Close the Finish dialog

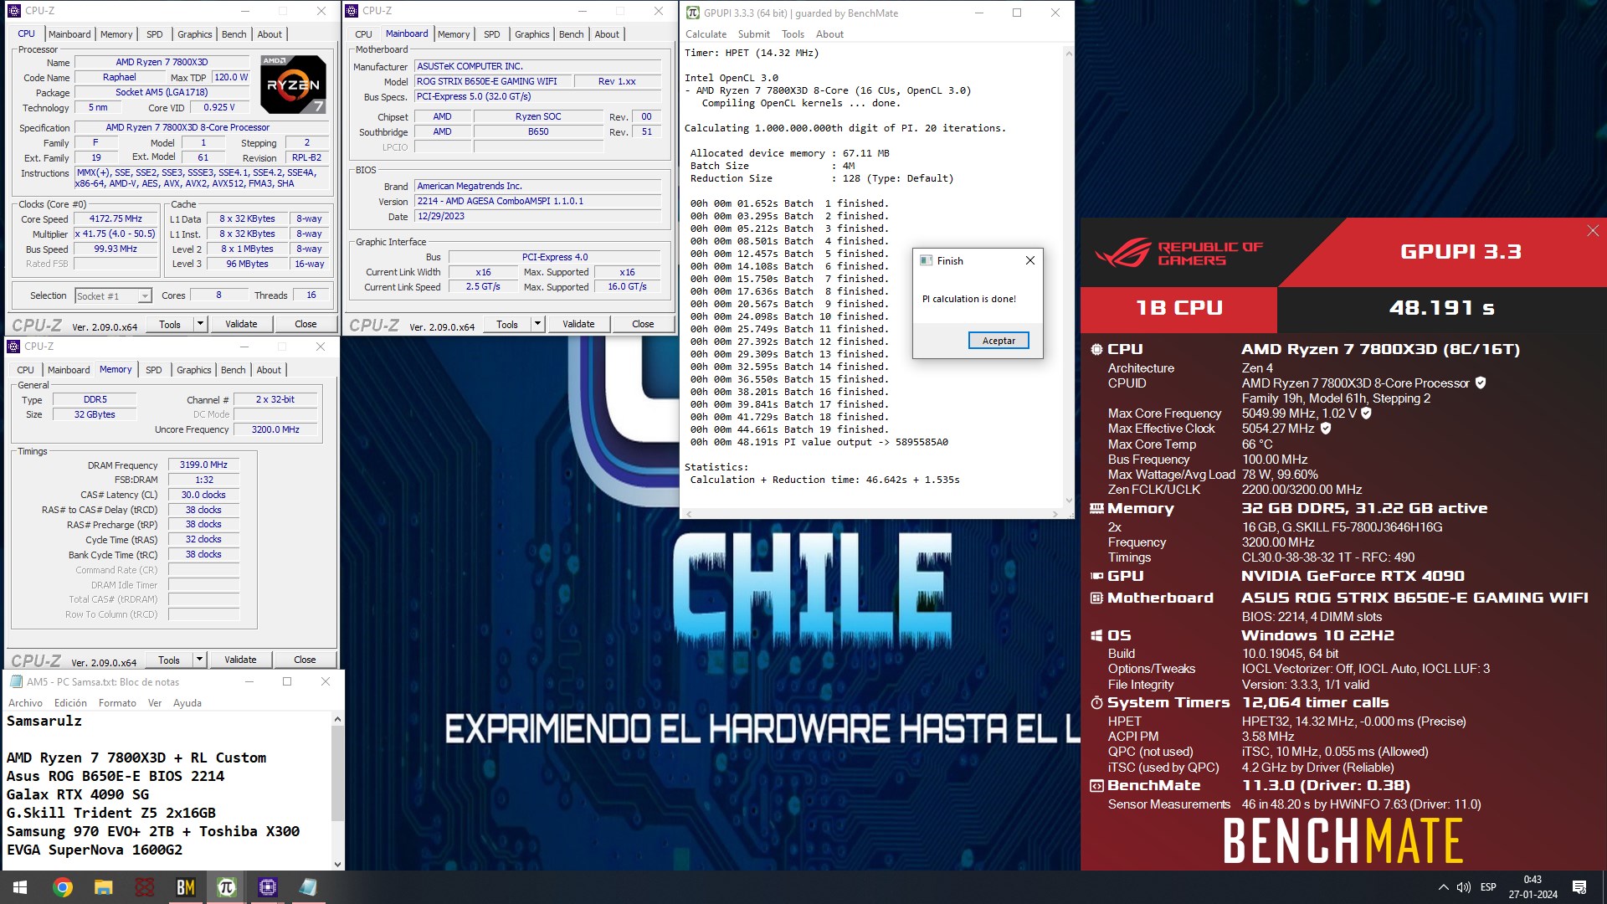pos(1030,260)
